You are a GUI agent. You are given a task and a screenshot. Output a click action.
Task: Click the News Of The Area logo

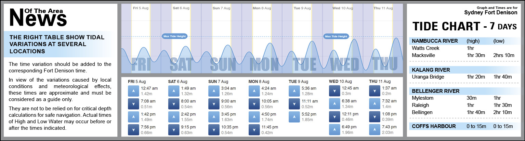(38, 16)
